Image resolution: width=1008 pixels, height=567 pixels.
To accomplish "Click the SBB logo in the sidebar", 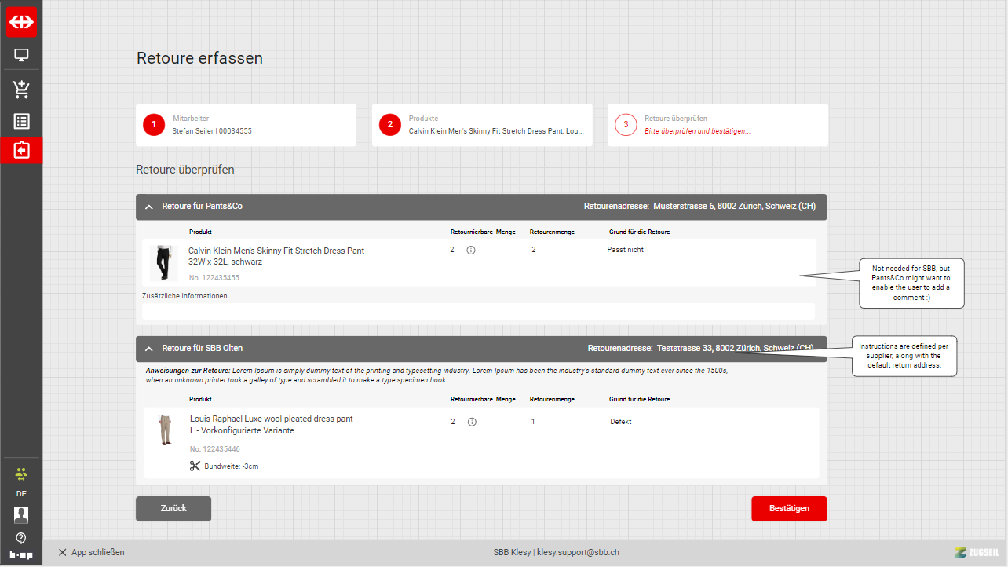I will [21, 22].
